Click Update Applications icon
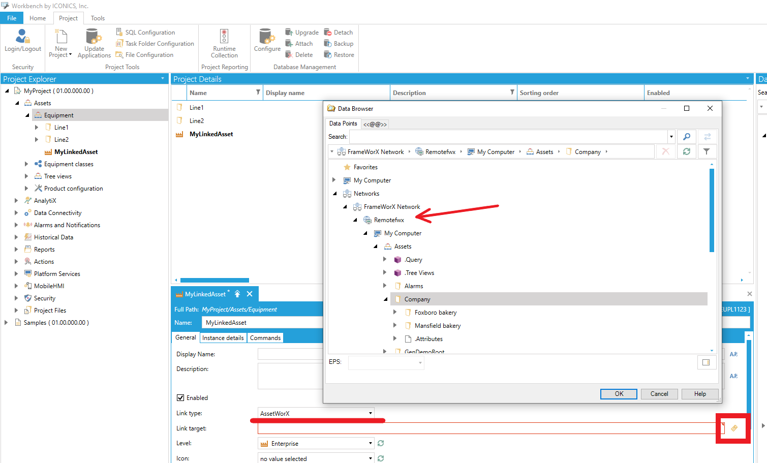 tap(94, 43)
